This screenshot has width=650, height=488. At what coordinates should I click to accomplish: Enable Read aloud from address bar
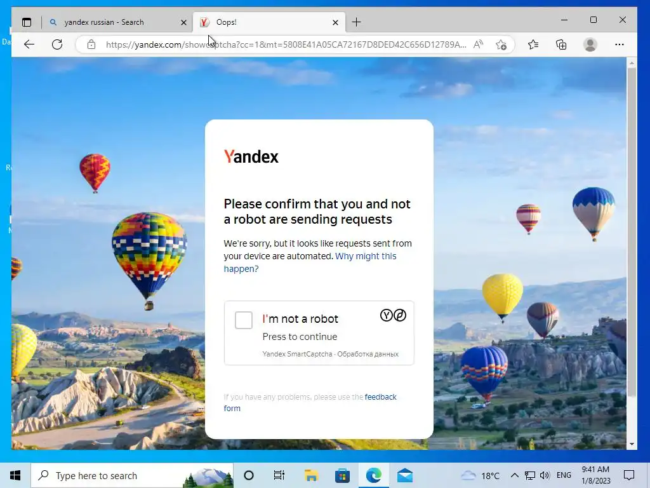pos(479,44)
